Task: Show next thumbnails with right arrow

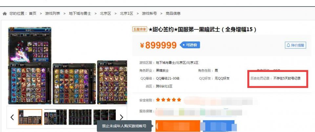Action: [x=121, y=117]
